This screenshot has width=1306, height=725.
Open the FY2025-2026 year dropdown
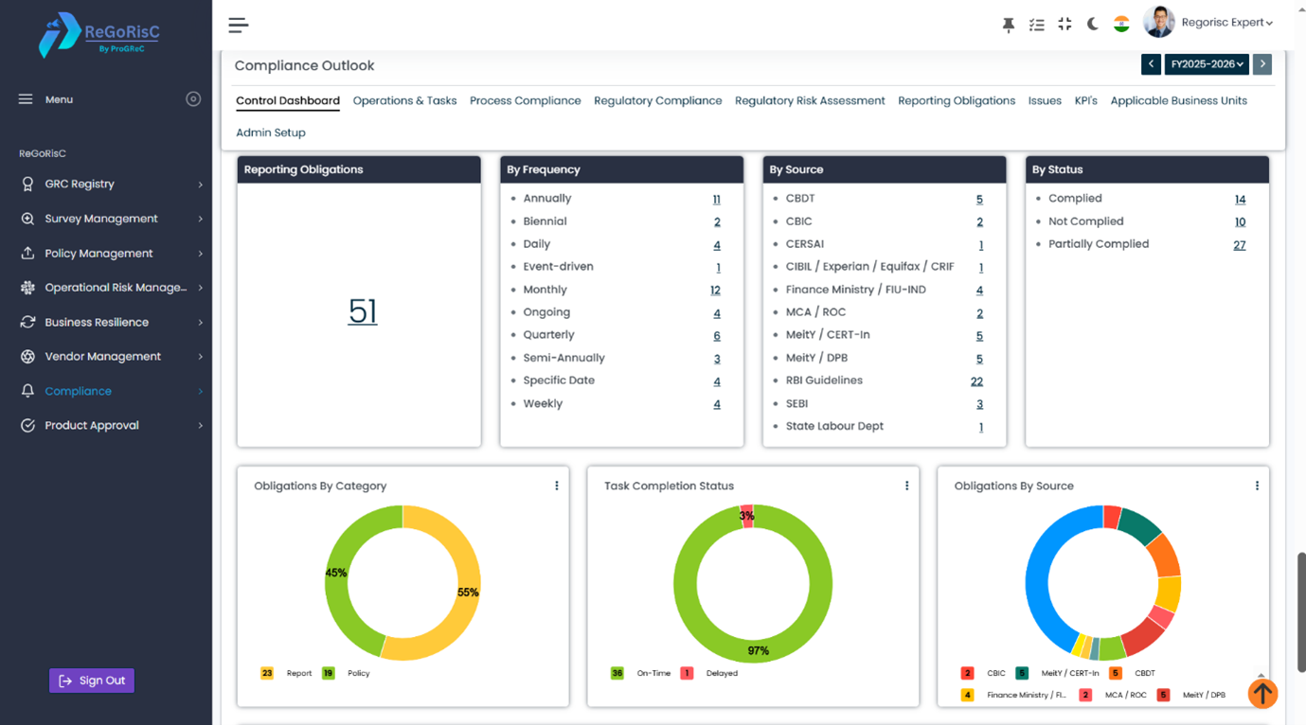pyautogui.click(x=1207, y=64)
